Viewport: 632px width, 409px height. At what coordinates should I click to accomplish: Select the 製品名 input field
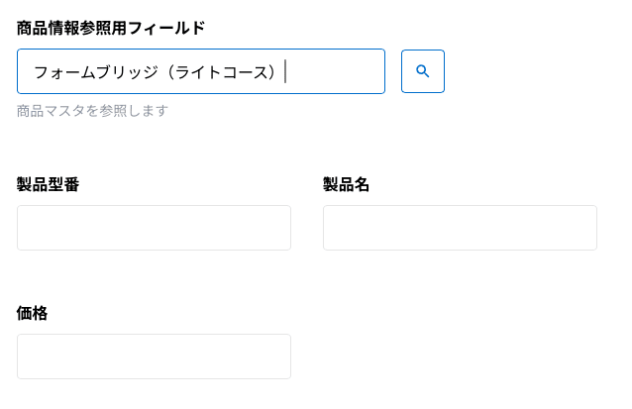pyautogui.click(x=460, y=228)
